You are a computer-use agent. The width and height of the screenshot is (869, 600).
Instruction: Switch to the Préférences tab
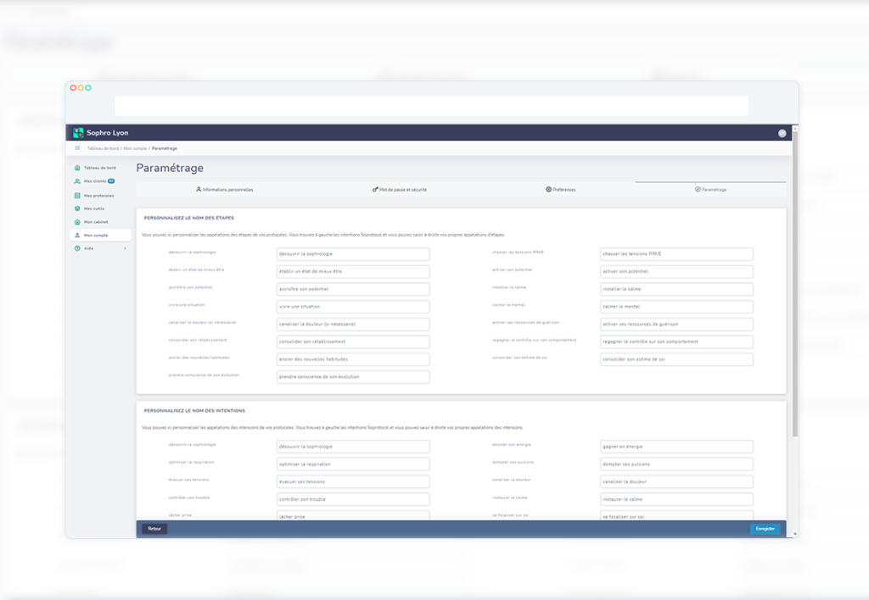(561, 190)
